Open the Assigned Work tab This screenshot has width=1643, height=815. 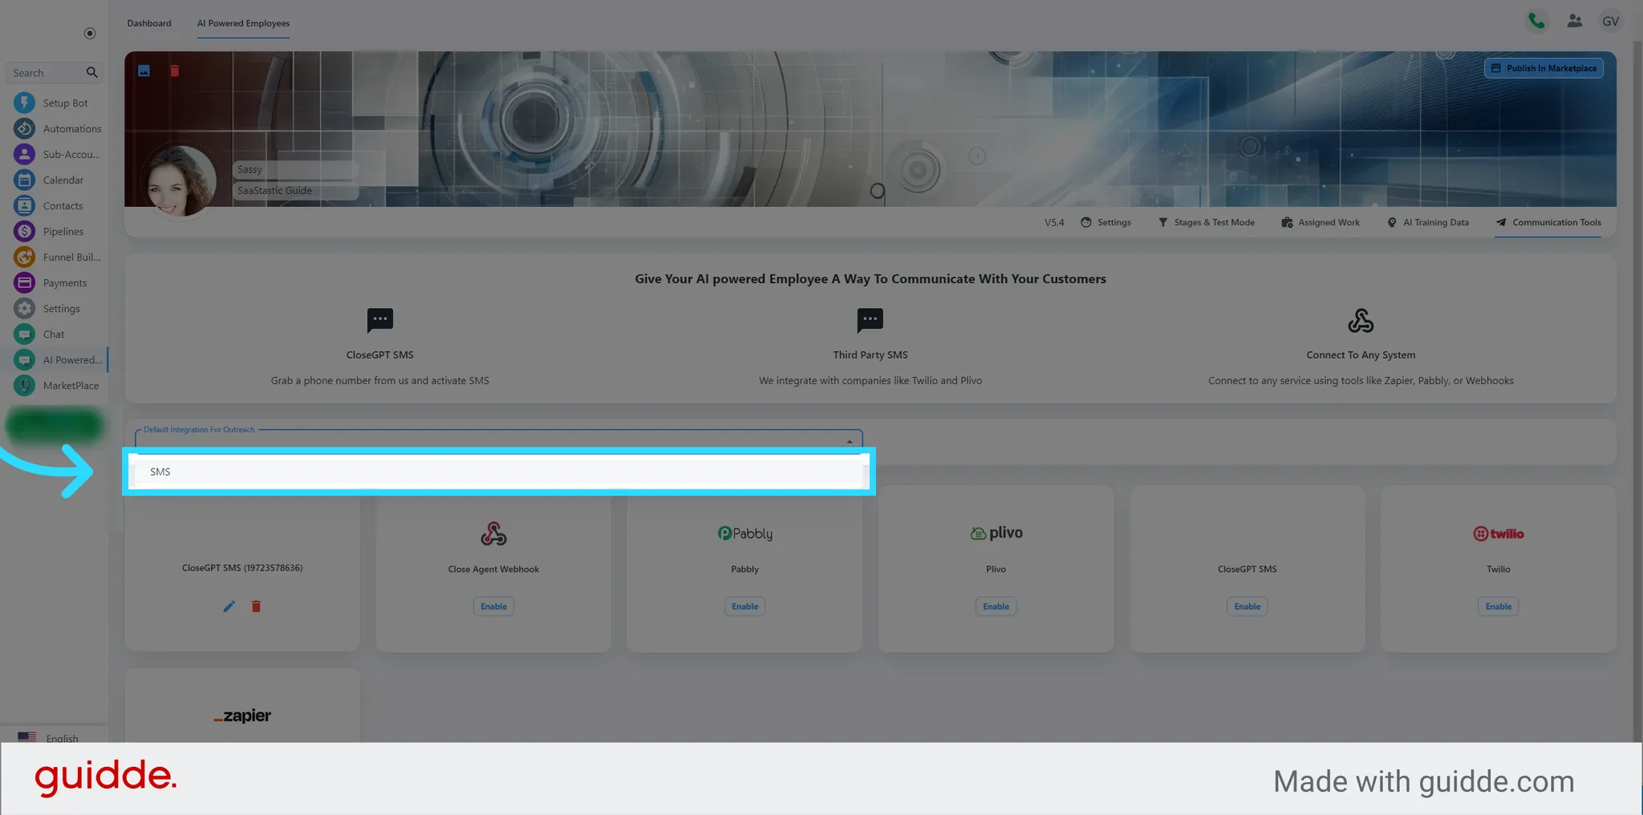coord(1320,222)
